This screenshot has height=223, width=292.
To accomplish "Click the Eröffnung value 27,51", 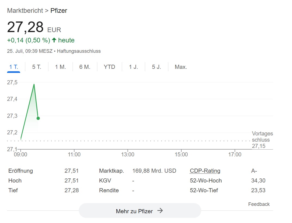I will click(x=72, y=171).
